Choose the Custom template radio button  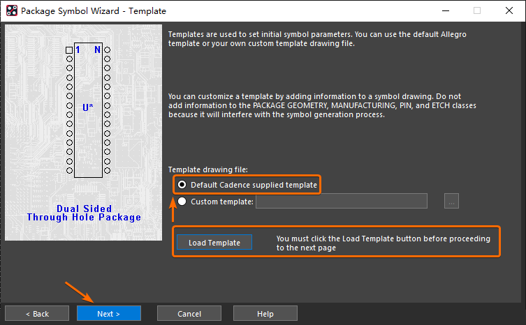pos(182,202)
